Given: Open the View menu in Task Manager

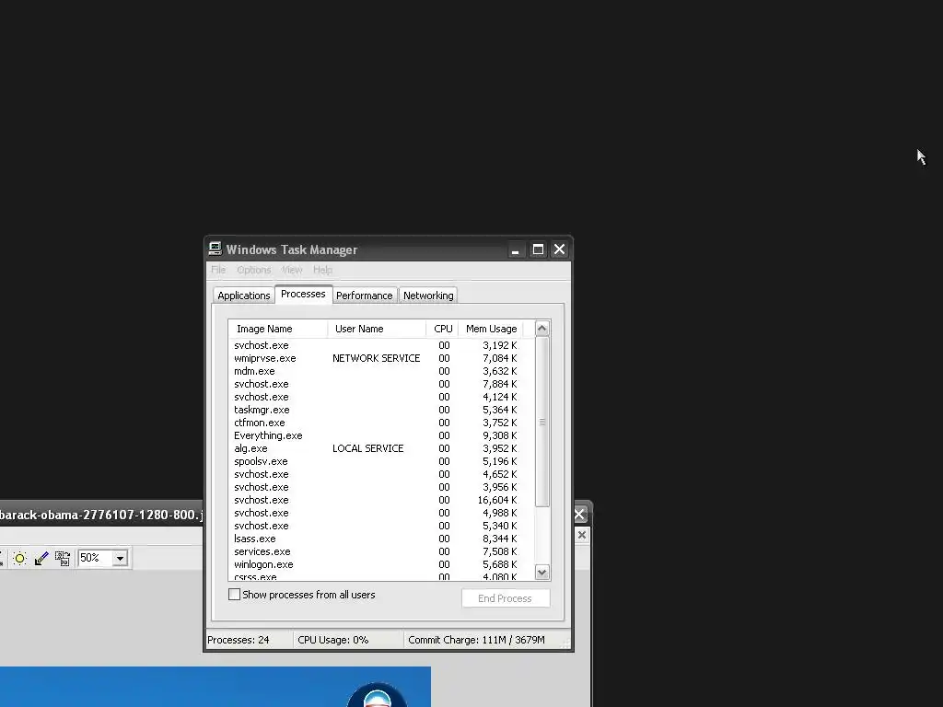Looking at the screenshot, I should [x=292, y=270].
